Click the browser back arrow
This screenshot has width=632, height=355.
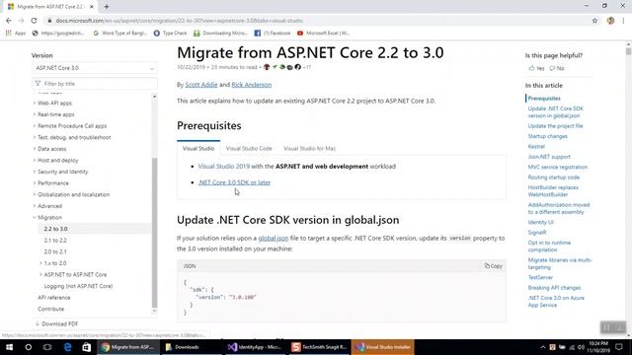(9, 21)
